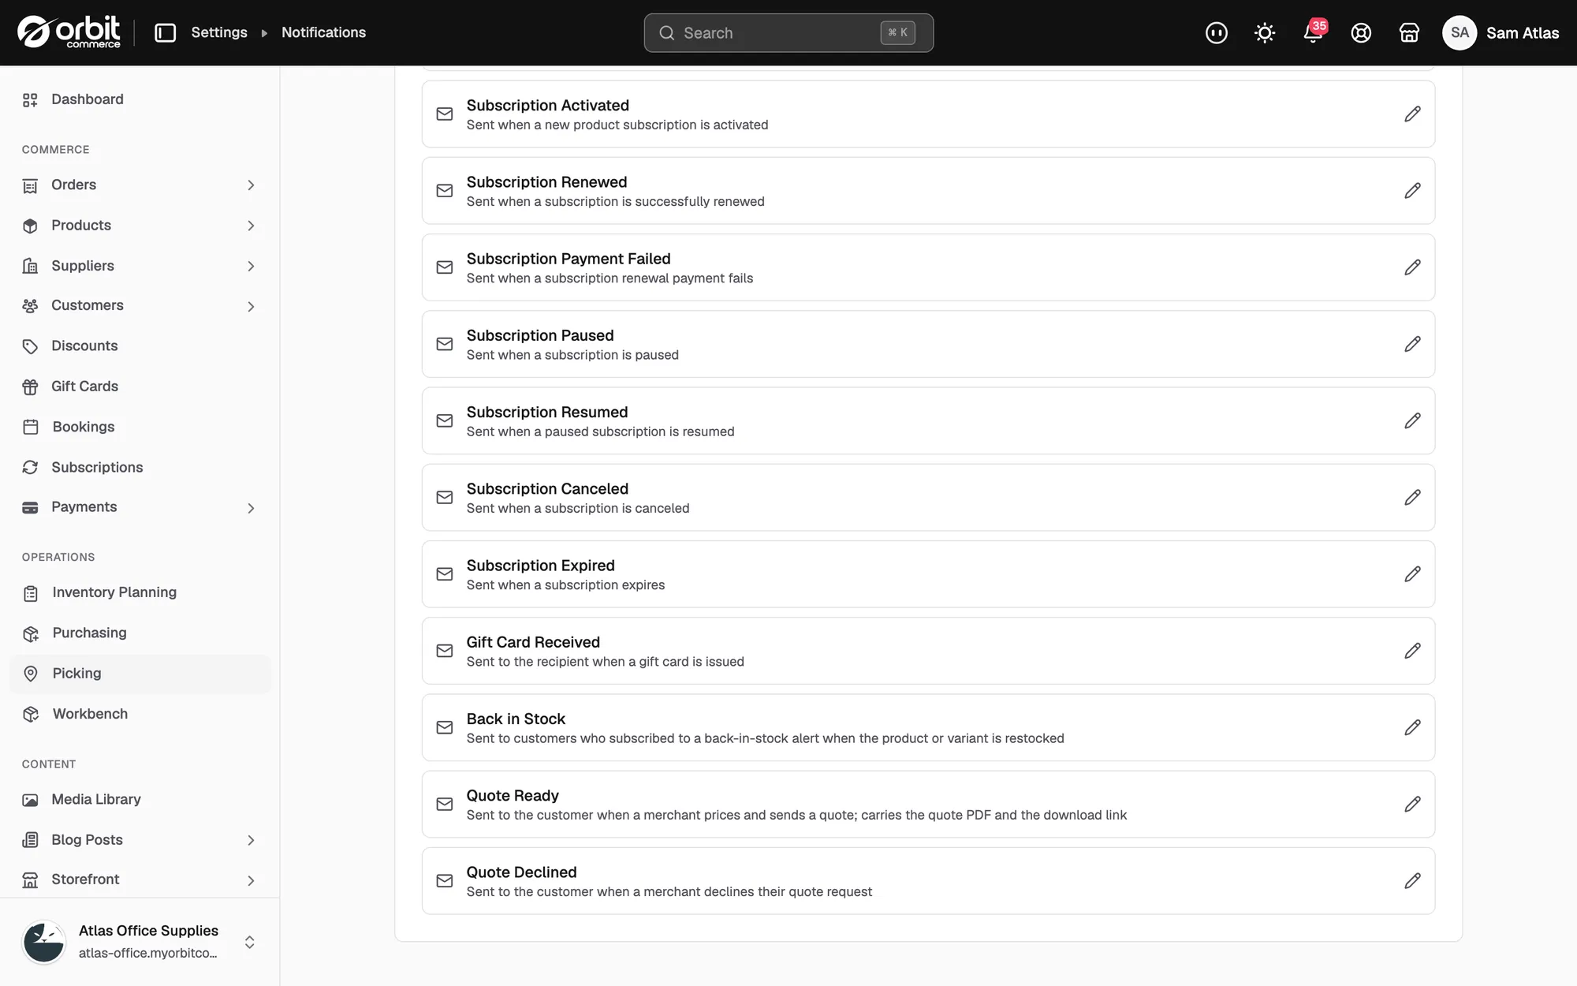The height and width of the screenshot is (986, 1577).
Task: Click the Subscription Resumed title
Action: [x=547, y=412]
